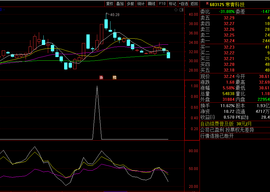Click 涨幅 value 5.50%
270x192 pixels.
pyautogui.click(x=229, y=88)
